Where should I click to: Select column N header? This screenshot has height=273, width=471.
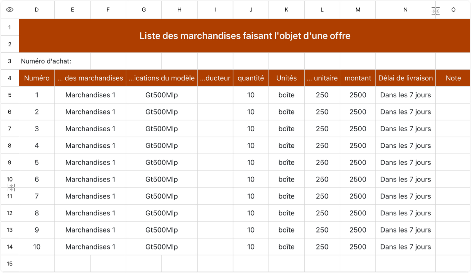406,10
